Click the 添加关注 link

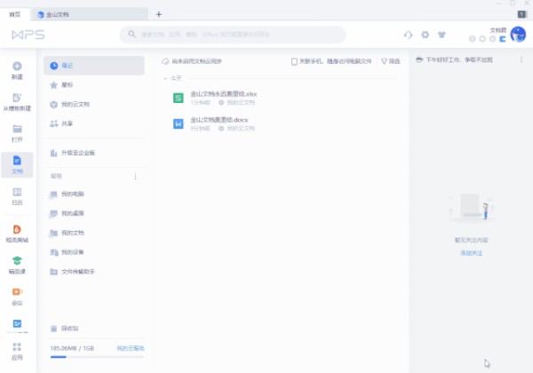coord(471,253)
